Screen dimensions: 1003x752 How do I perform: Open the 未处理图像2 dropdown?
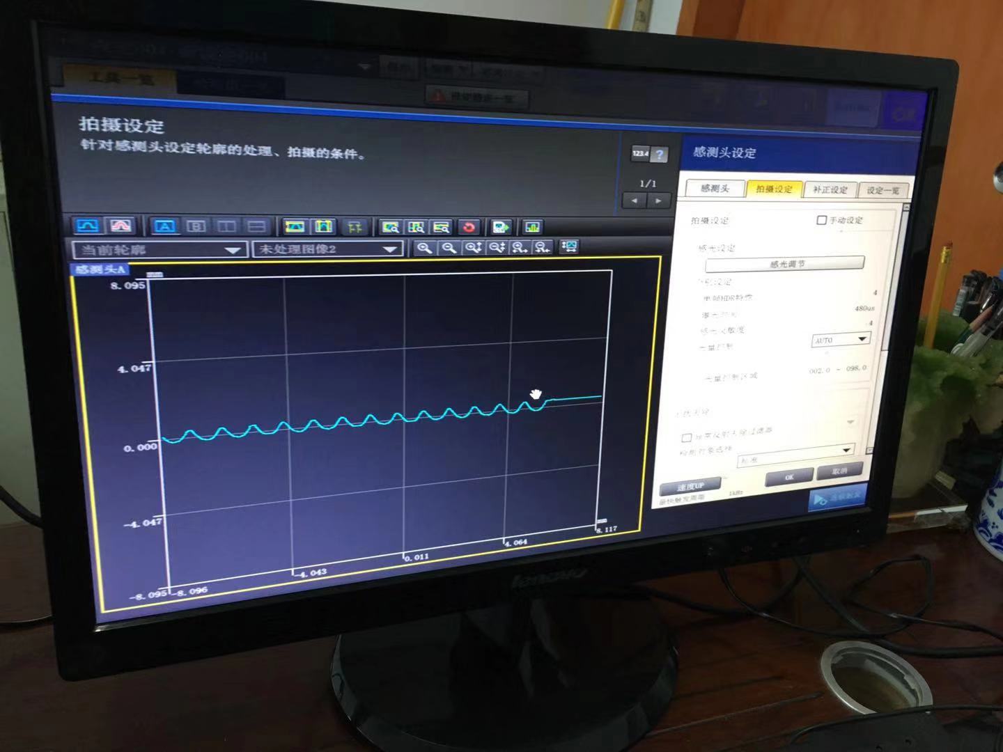327,249
